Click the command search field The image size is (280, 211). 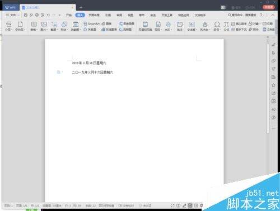242,15
